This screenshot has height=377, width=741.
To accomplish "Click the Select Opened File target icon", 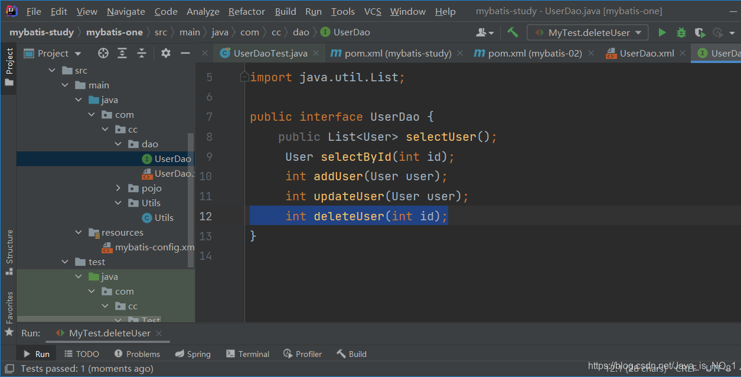I will click(103, 53).
